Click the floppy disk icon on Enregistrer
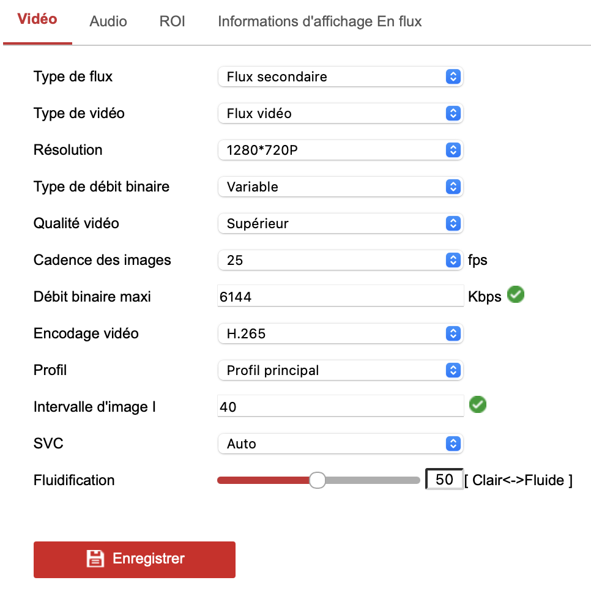 (x=95, y=559)
